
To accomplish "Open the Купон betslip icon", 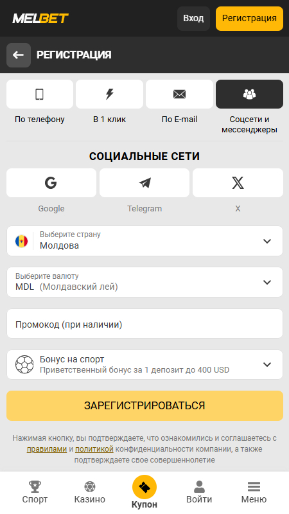I will tap(144, 487).
